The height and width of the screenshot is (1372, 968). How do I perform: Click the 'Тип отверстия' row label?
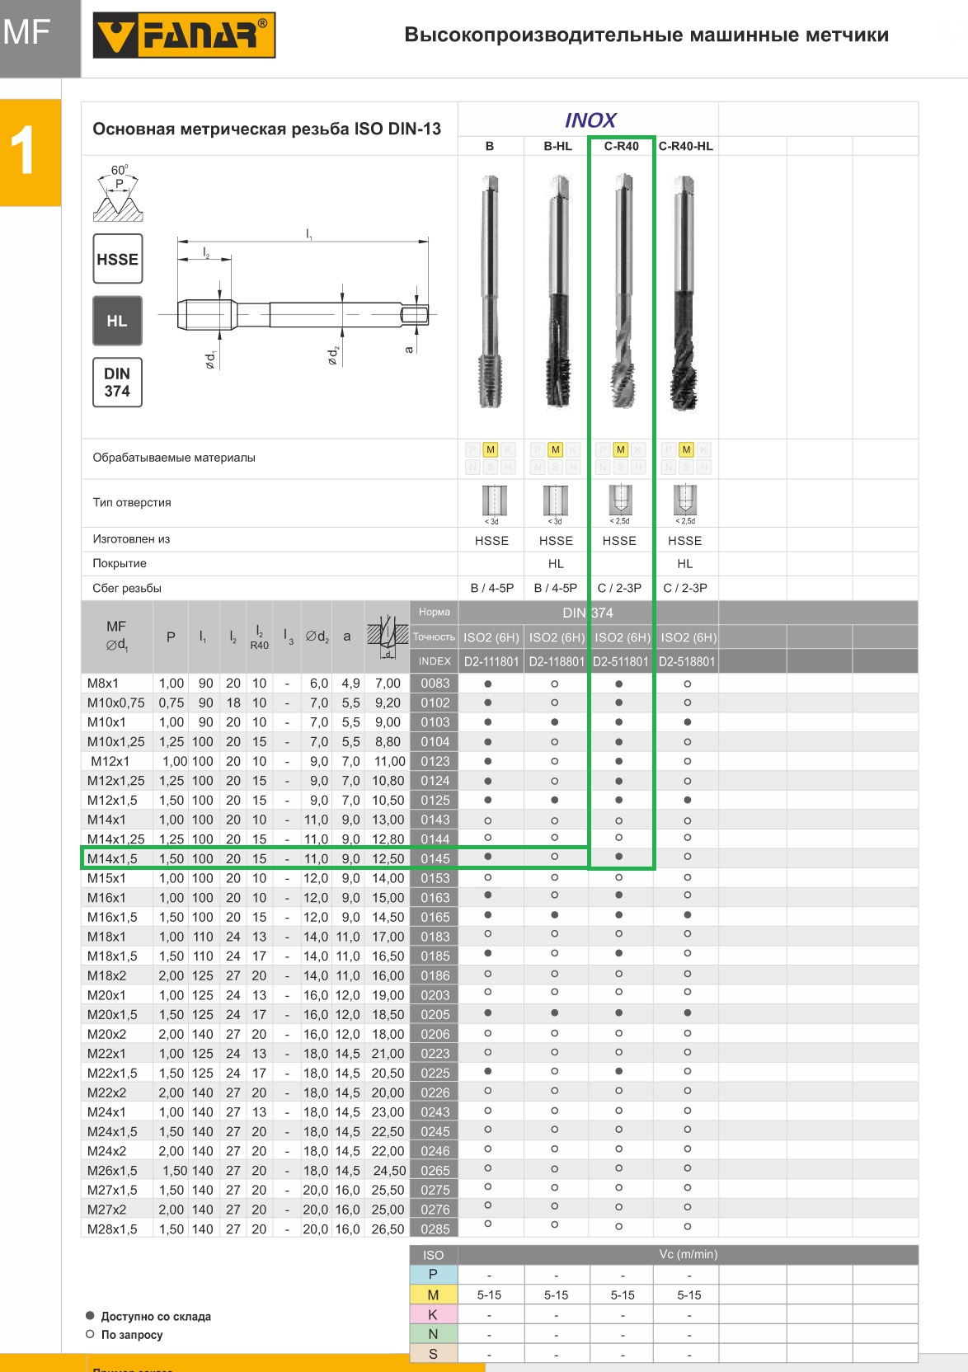pyautogui.click(x=132, y=502)
